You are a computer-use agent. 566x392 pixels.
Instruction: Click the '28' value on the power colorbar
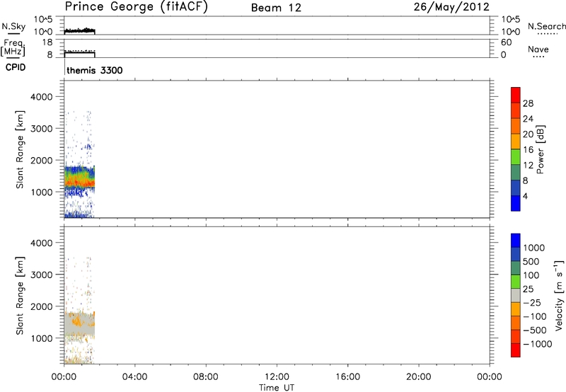[528, 103]
